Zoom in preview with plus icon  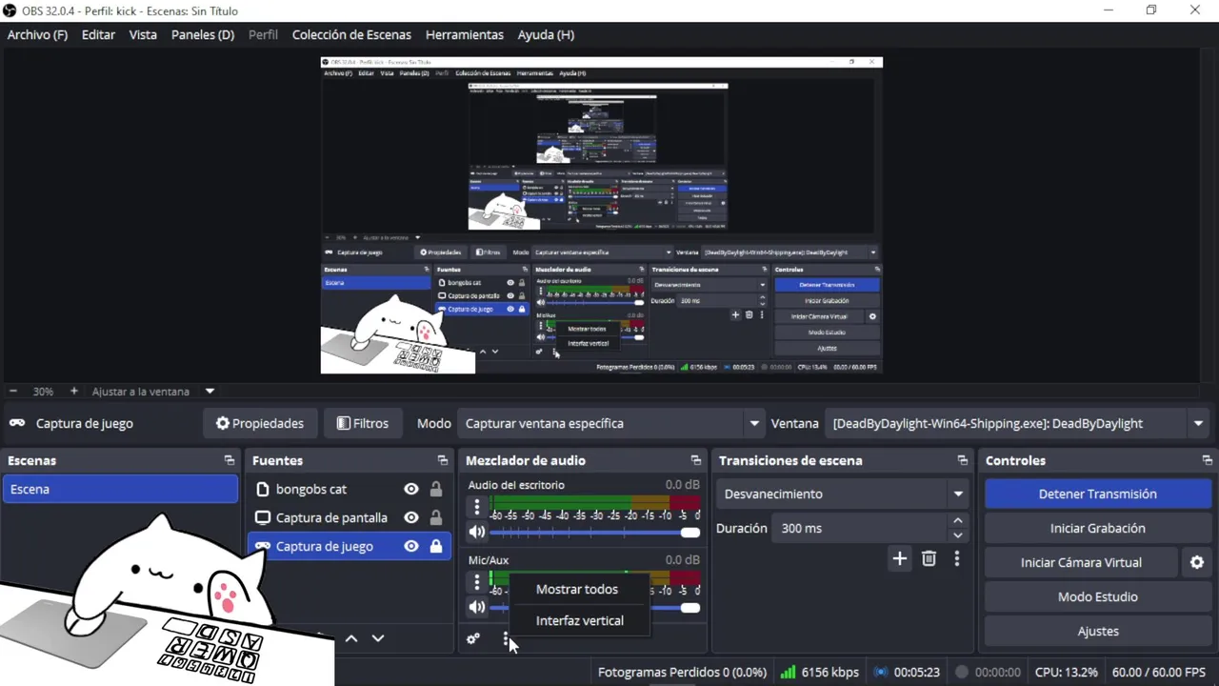[x=73, y=391]
